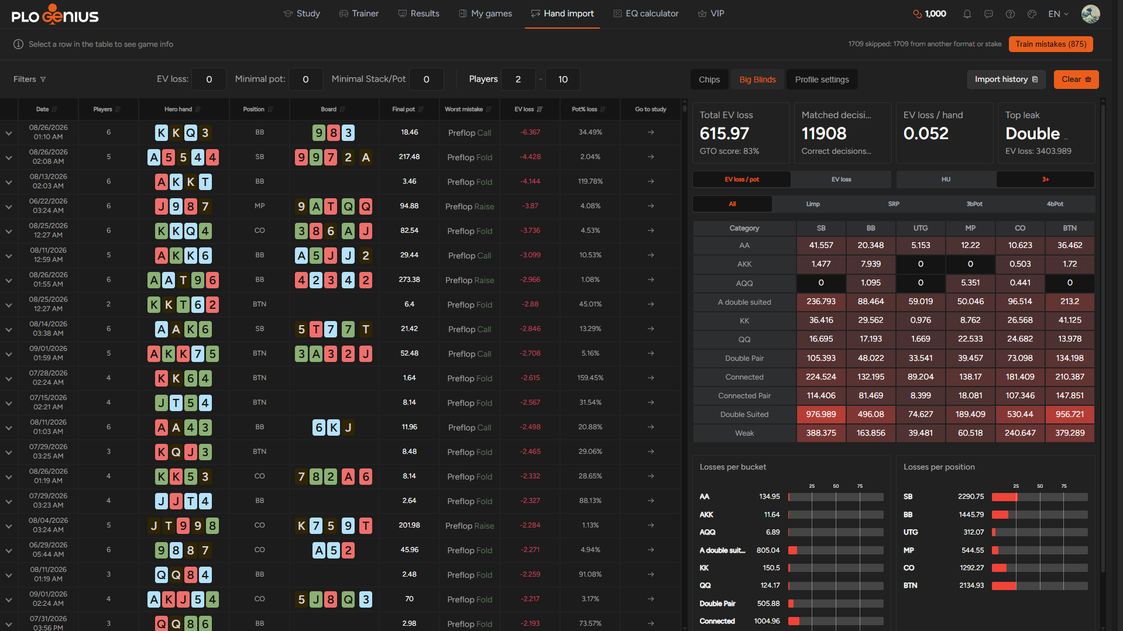Expand the 06/22/2026 03:24 AM row
Viewport: 1123px width, 631px height.
9,207
